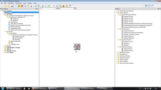Open the Tools menu

[x=25, y=3]
